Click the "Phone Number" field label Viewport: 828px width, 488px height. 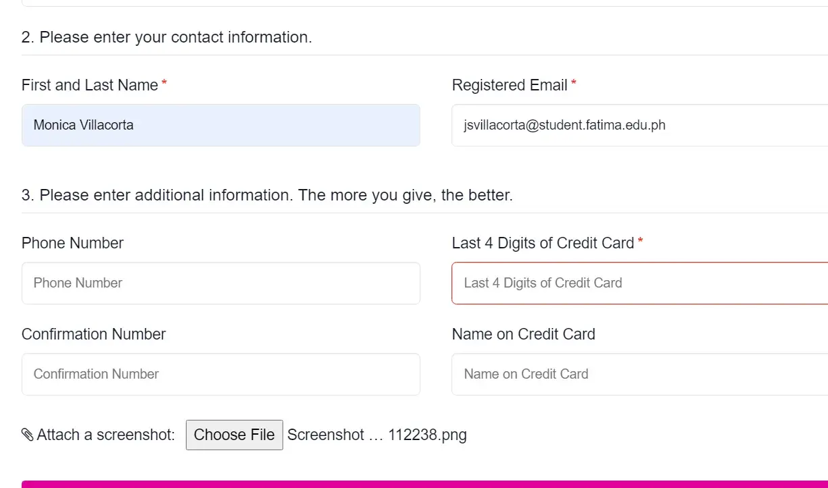tap(72, 243)
